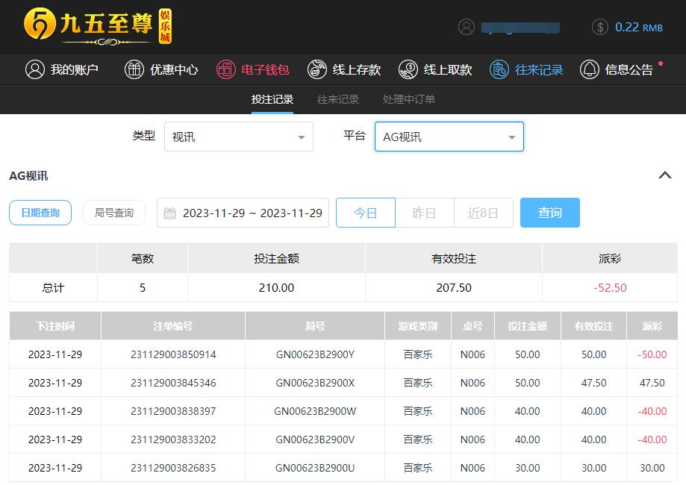Click the 九五至尊 site logo
Screen dimensions: 686x485
97,27
